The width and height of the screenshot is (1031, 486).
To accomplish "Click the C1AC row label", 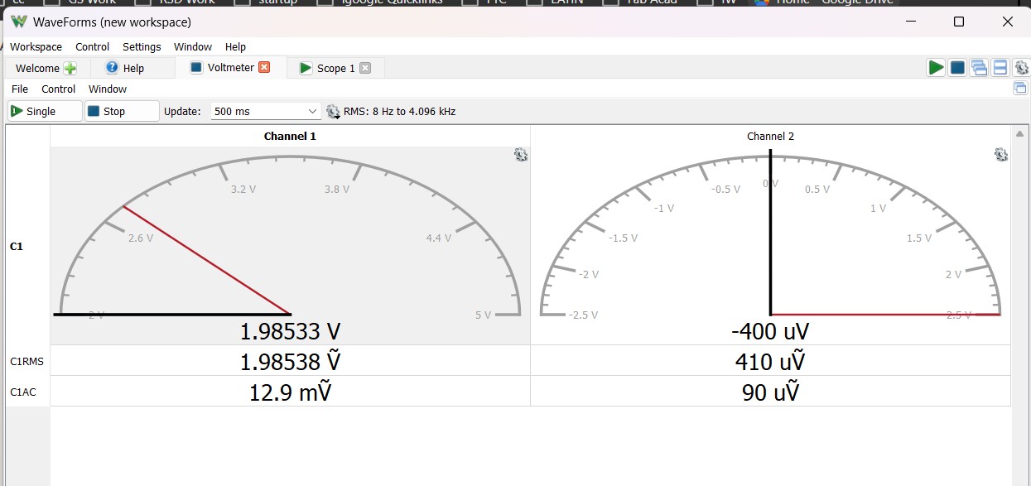I will click(22, 392).
